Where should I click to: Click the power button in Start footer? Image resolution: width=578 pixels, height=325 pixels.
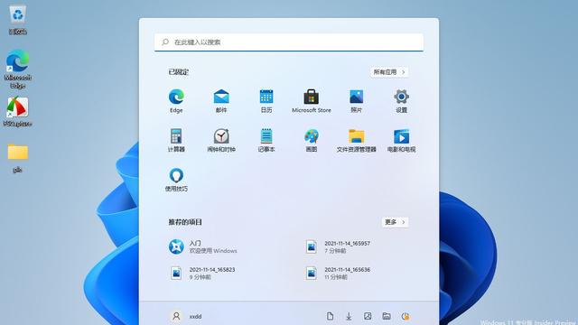coord(406,316)
